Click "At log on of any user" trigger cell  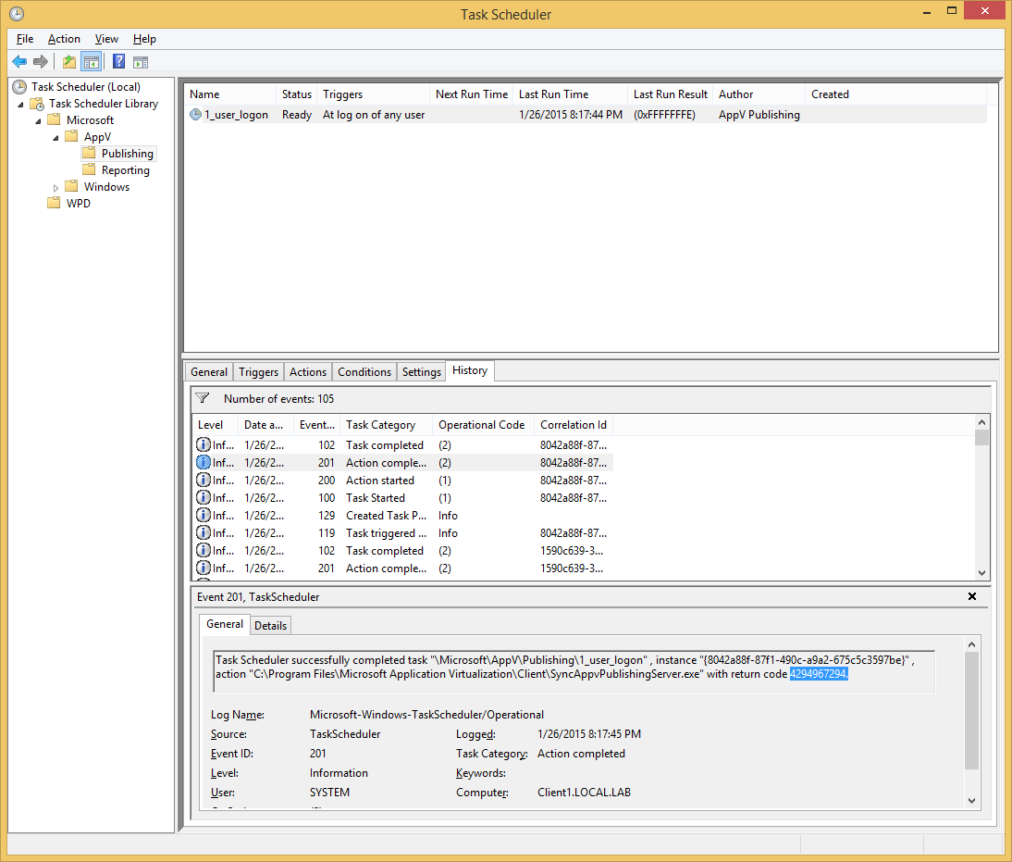pos(374,115)
